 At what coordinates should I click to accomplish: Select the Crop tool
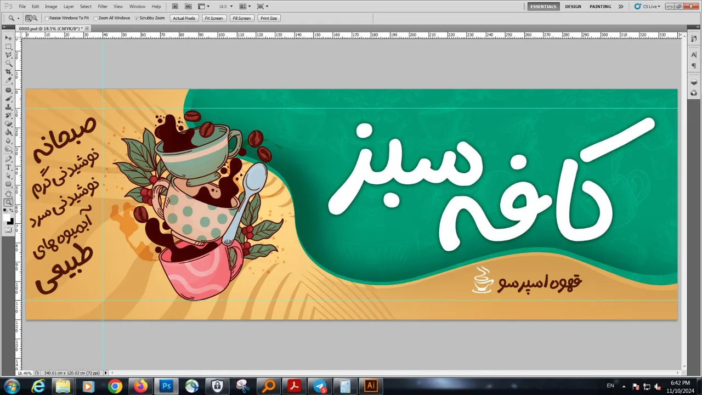coord(8,72)
